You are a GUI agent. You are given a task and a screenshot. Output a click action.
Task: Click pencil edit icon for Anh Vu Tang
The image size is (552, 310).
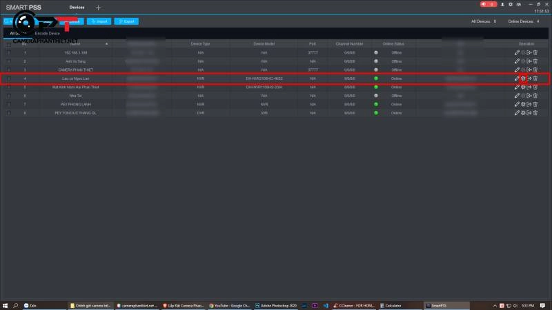pyautogui.click(x=517, y=61)
